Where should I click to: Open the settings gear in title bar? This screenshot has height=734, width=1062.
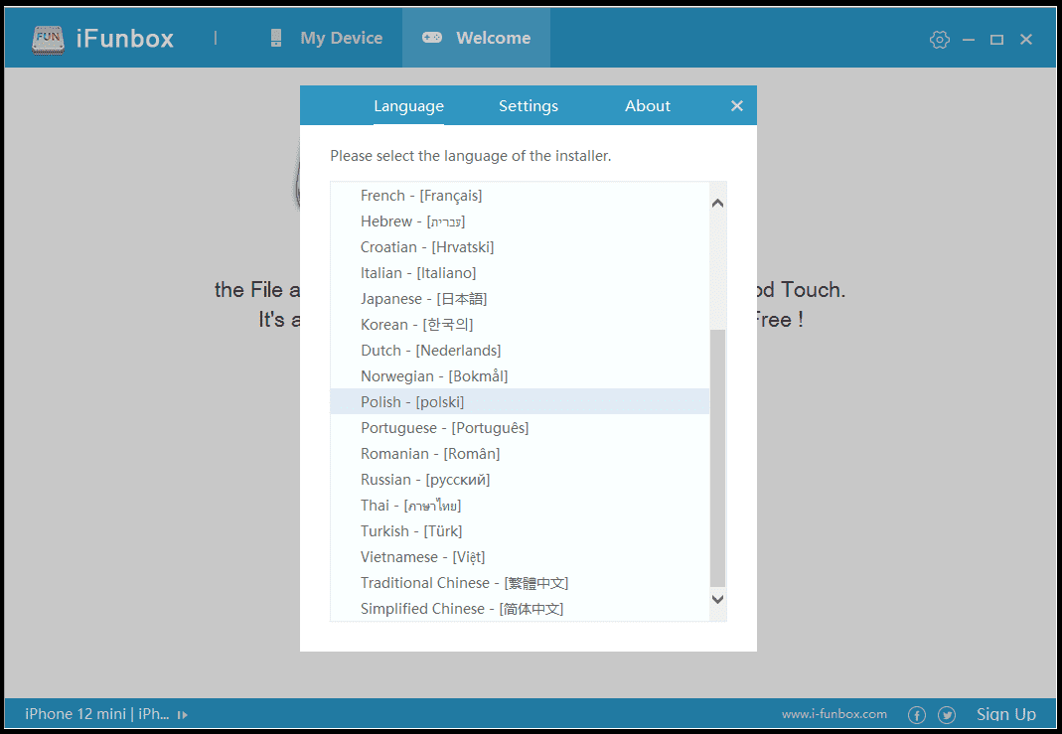940,40
